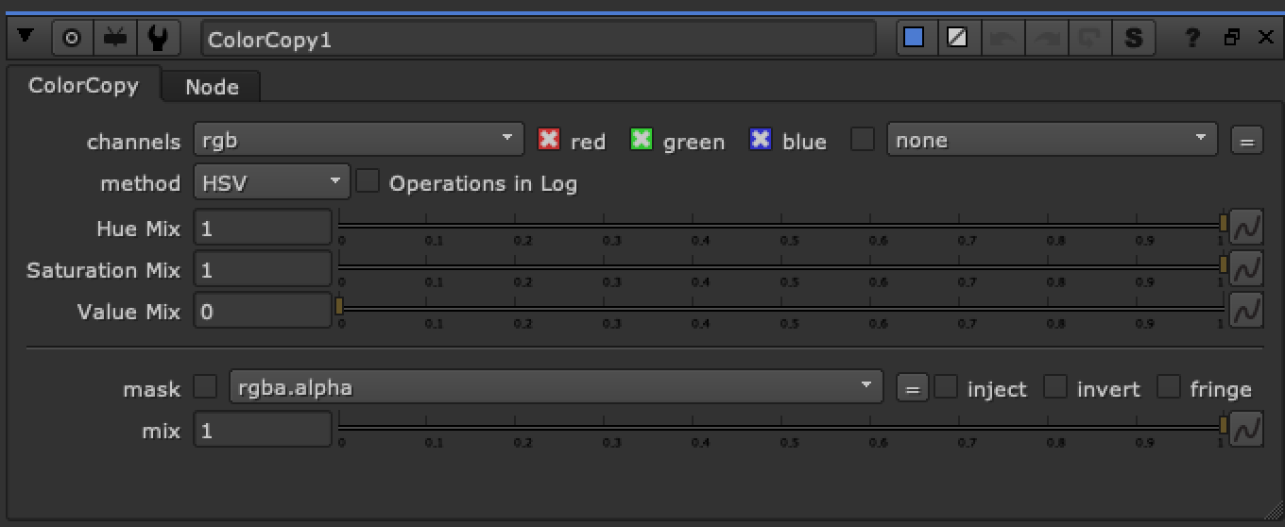1285x527 pixels.
Task: Click the wrench tool icon
Action: [159, 39]
